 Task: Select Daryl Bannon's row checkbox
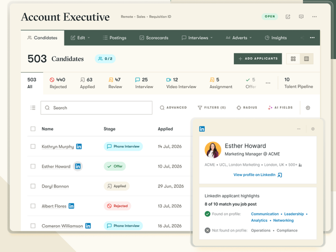point(33,186)
